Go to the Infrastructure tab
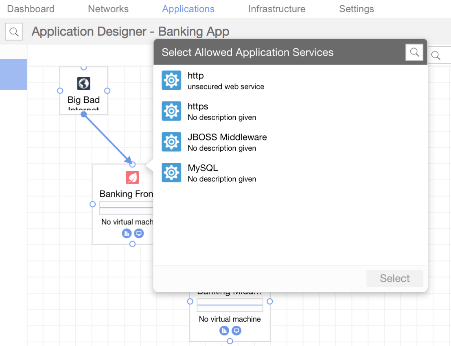451x346 pixels. (x=277, y=9)
